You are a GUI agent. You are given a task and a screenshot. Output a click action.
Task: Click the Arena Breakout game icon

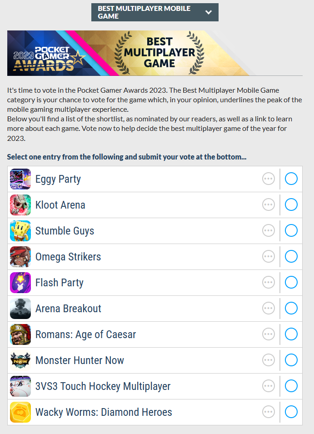(20, 309)
